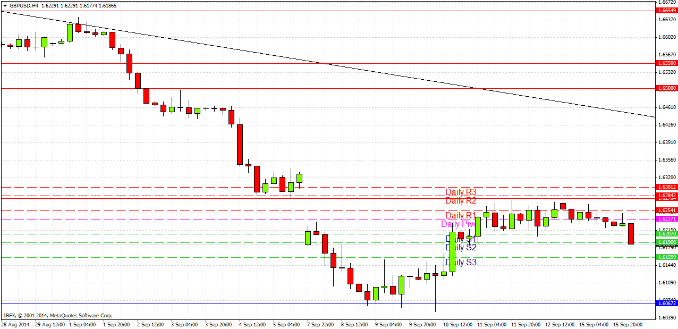This screenshot has width=678, height=329.
Task: Click the Daily S3 pivot label
Action: tap(460, 262)
